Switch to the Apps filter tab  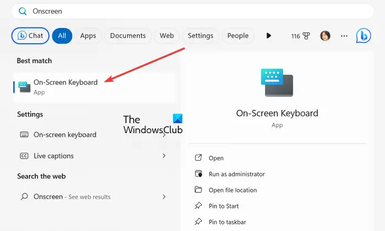click(88, 36)
